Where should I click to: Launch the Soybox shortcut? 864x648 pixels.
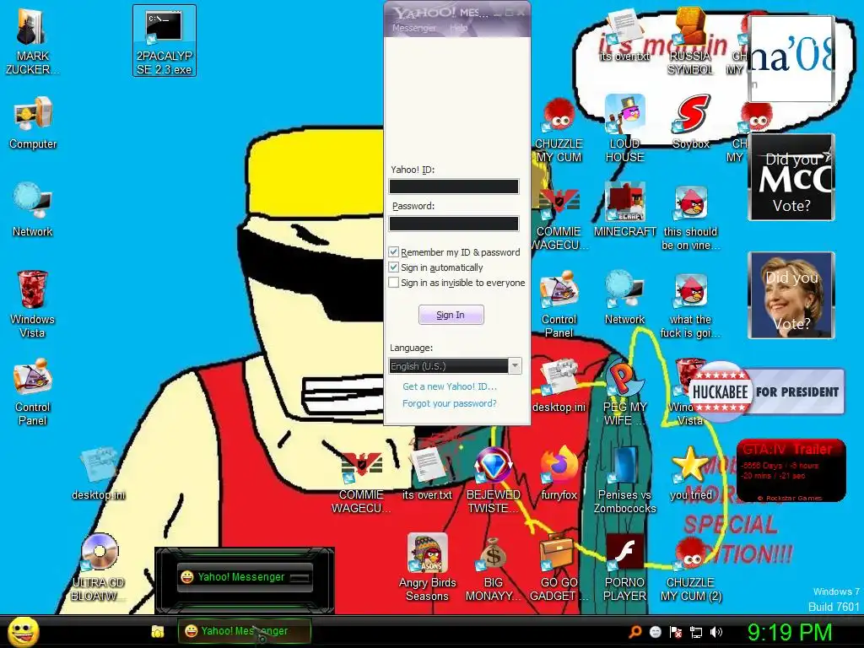691,122
